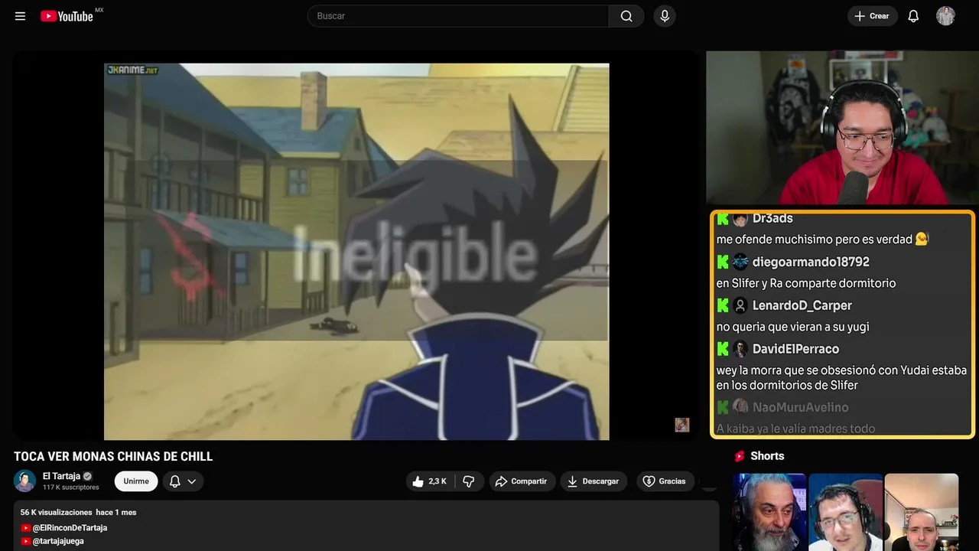Click the verified badge beside El Tartaja
The height and width of the screenshot is (551, 979).
tap(87, 476)
